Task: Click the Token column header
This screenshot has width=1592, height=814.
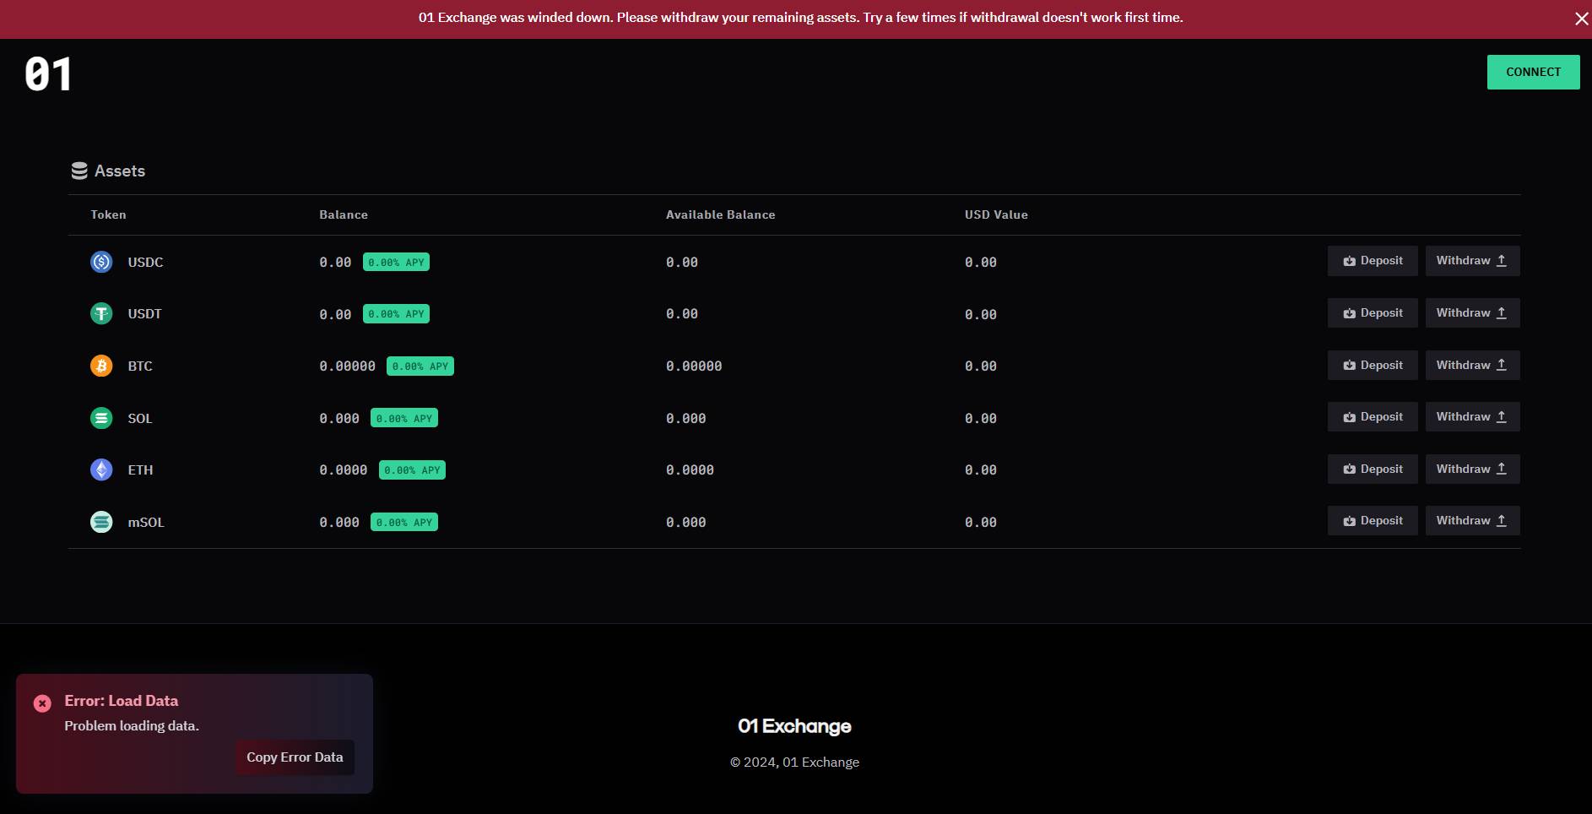Action: click(x=108, y=214)
